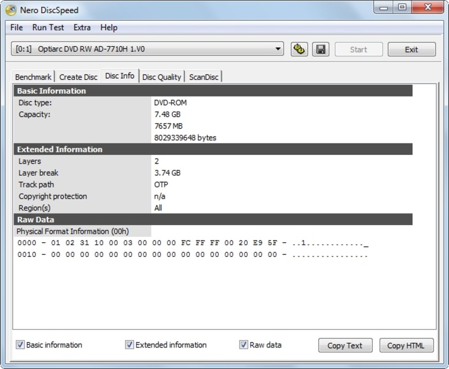Uncheck the Basic information checkbox
Screen dimensions: 449x369
click(x=20, y=344)
